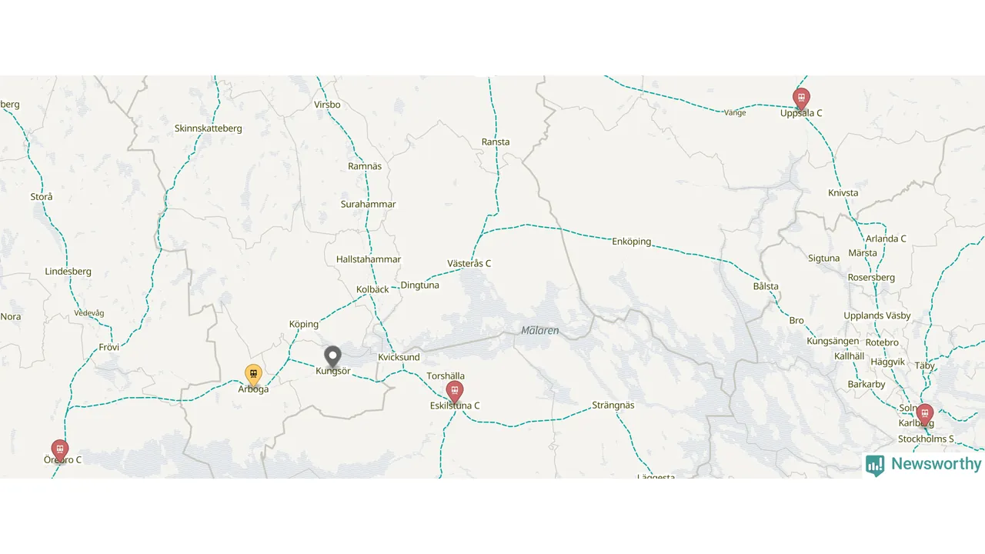The width and height of the screenshot is (985, 554).
Task: Click the Lindesberg town label
Action: pos(68,272)
